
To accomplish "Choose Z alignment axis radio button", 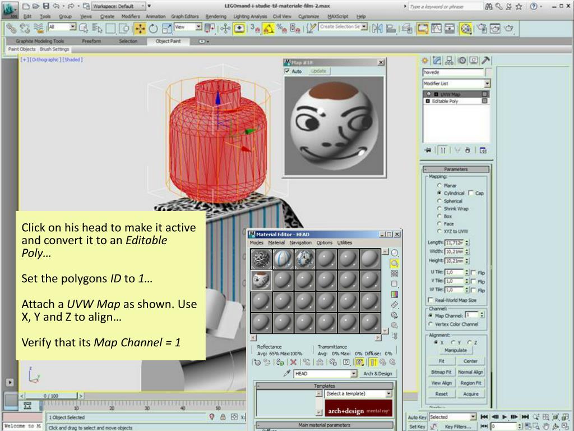I will (470, 342).
